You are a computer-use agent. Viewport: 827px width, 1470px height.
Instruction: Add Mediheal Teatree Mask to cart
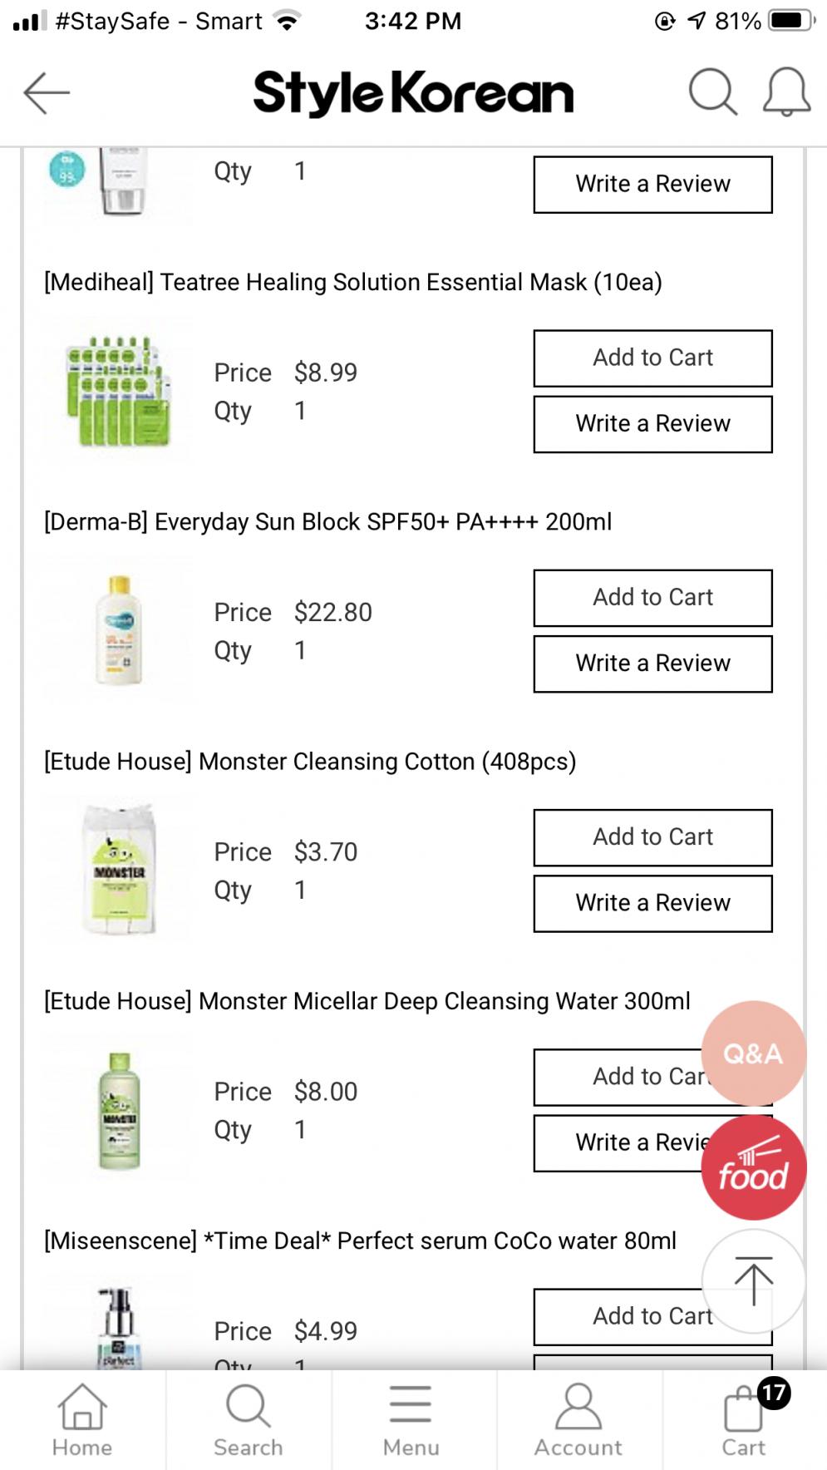coord(652,358)
